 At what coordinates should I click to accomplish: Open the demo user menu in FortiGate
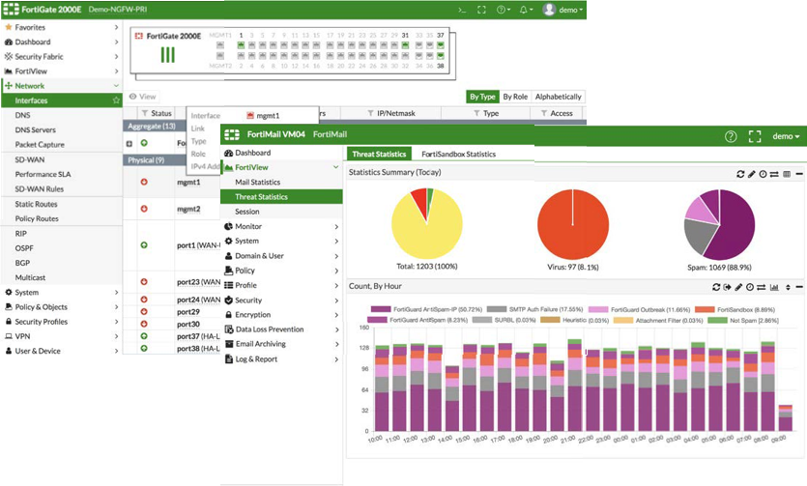tap(563, 10)
